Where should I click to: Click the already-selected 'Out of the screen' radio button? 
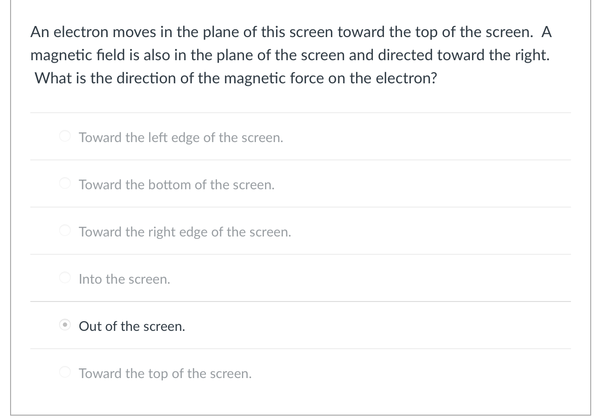point(65,325)
